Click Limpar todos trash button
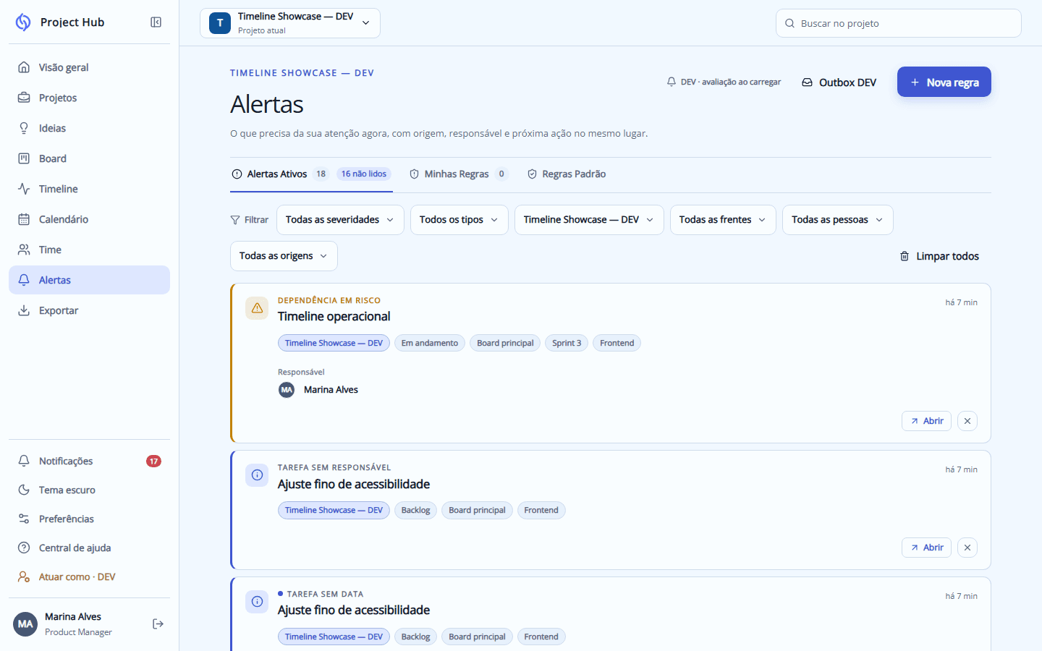This screenshot has height=651, width=1042. (939, 256)
